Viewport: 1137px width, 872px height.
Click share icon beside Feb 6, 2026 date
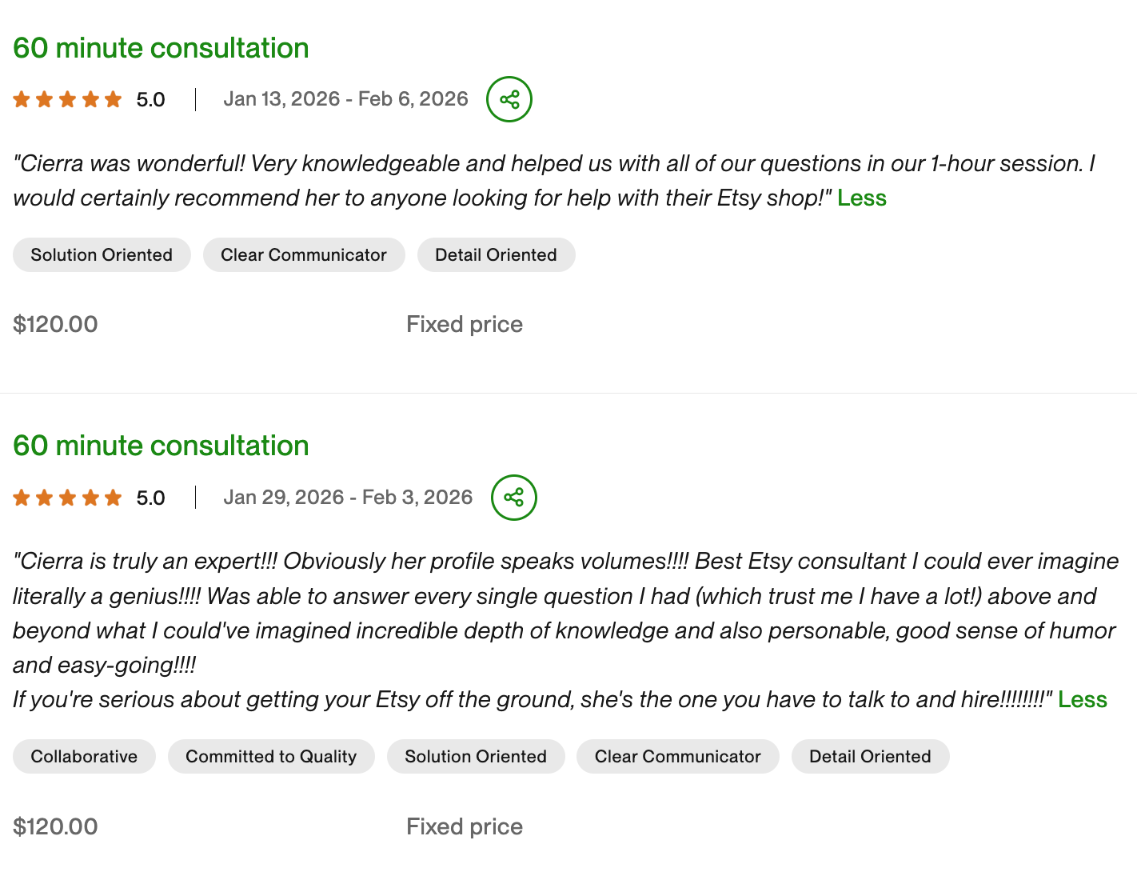pyautogui.click(x=509, y=99)
